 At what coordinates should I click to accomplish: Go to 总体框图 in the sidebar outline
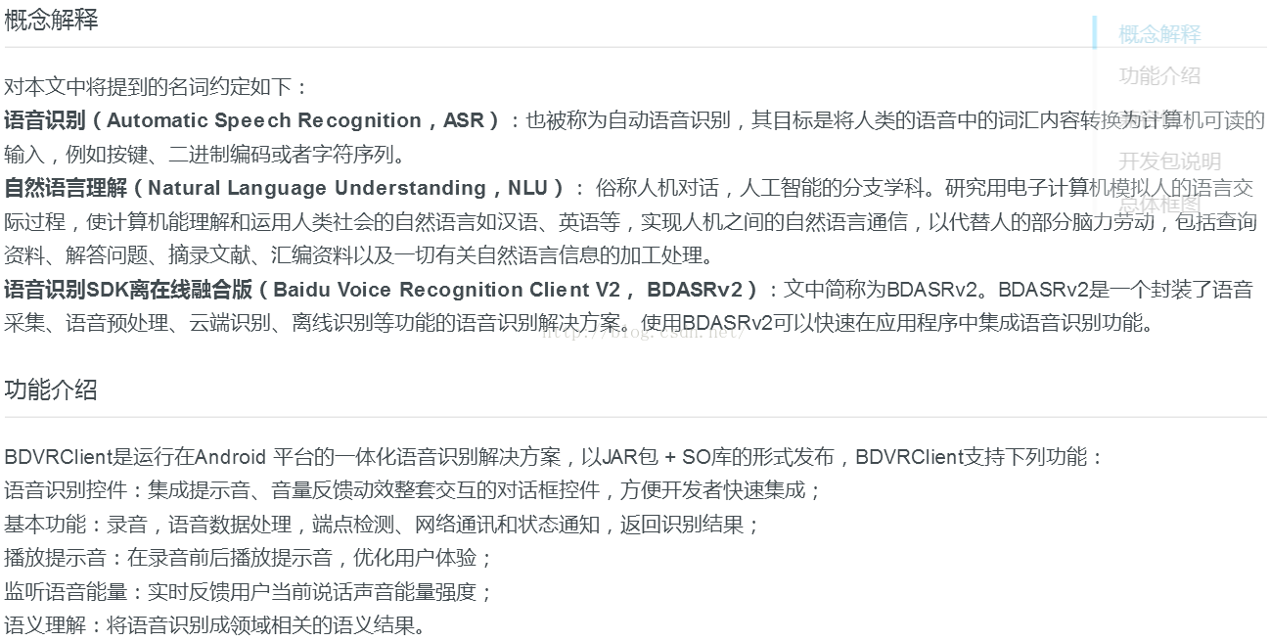click(x=1159, y=204)
